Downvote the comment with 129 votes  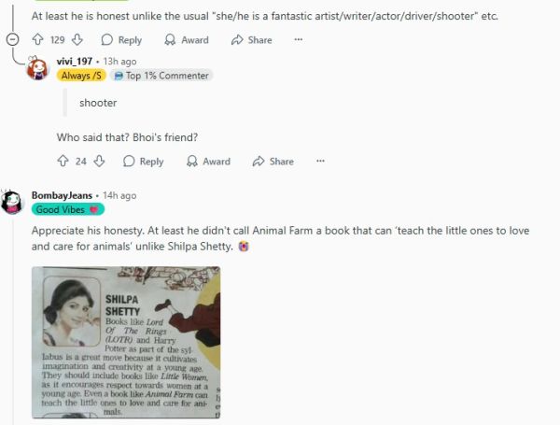[x=77, y=39]
